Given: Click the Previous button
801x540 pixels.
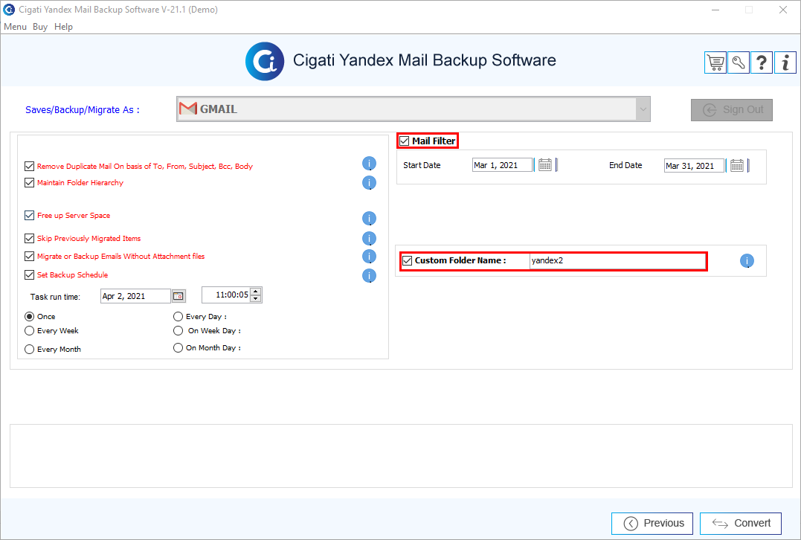Looking at the screenshot, I should (652, 523).
